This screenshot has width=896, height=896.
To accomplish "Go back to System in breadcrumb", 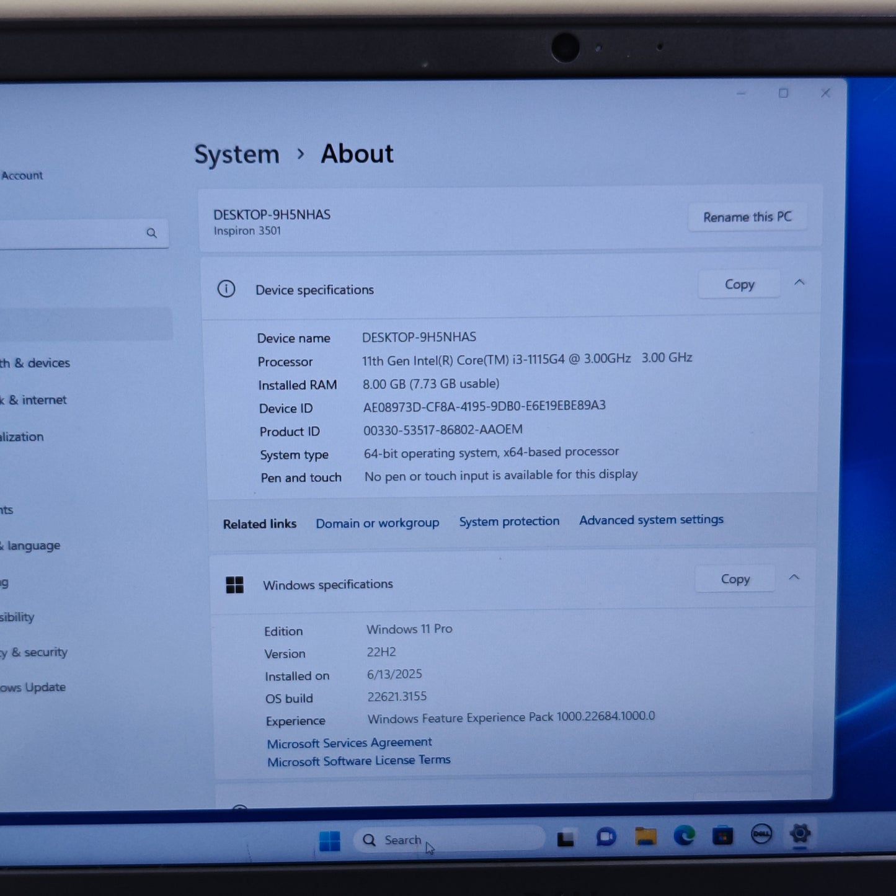I will (237, 154).
